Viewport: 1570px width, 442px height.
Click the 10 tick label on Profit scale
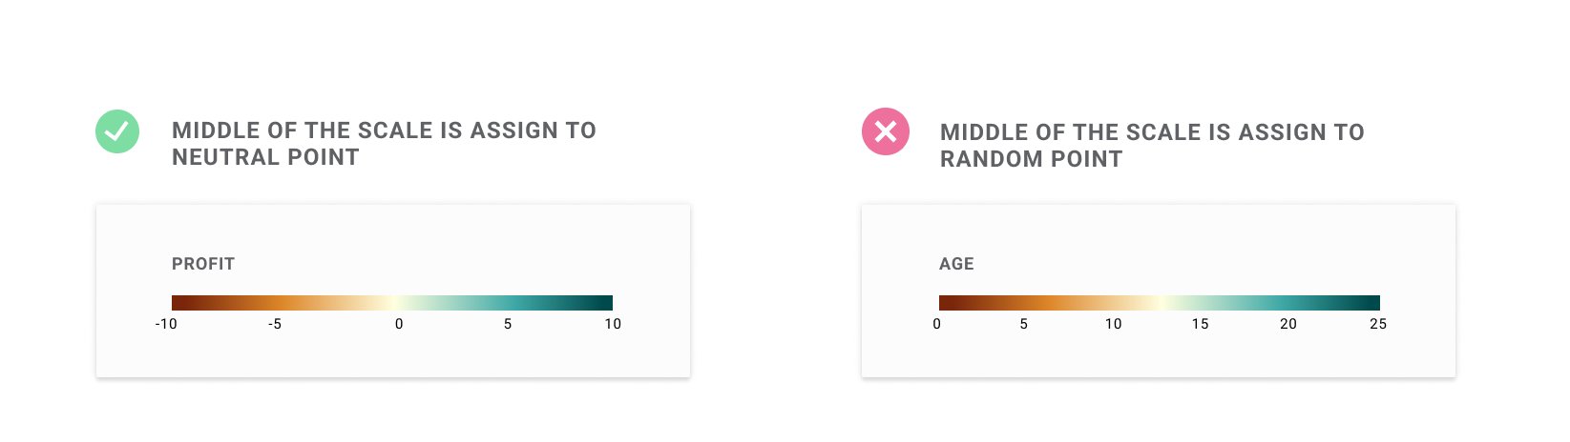[613, 324]
